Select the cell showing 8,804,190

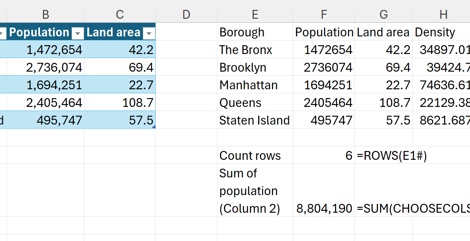(324, 209)
